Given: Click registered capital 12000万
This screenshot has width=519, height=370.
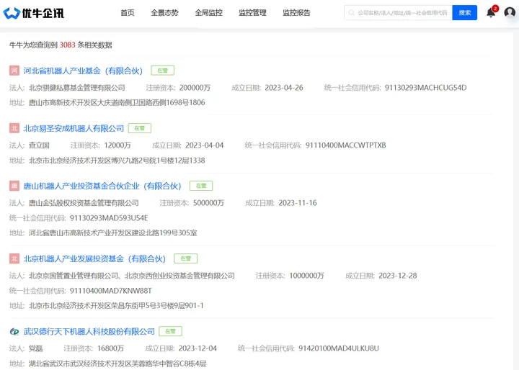Looking at the screenshot, I should [117, 145].
